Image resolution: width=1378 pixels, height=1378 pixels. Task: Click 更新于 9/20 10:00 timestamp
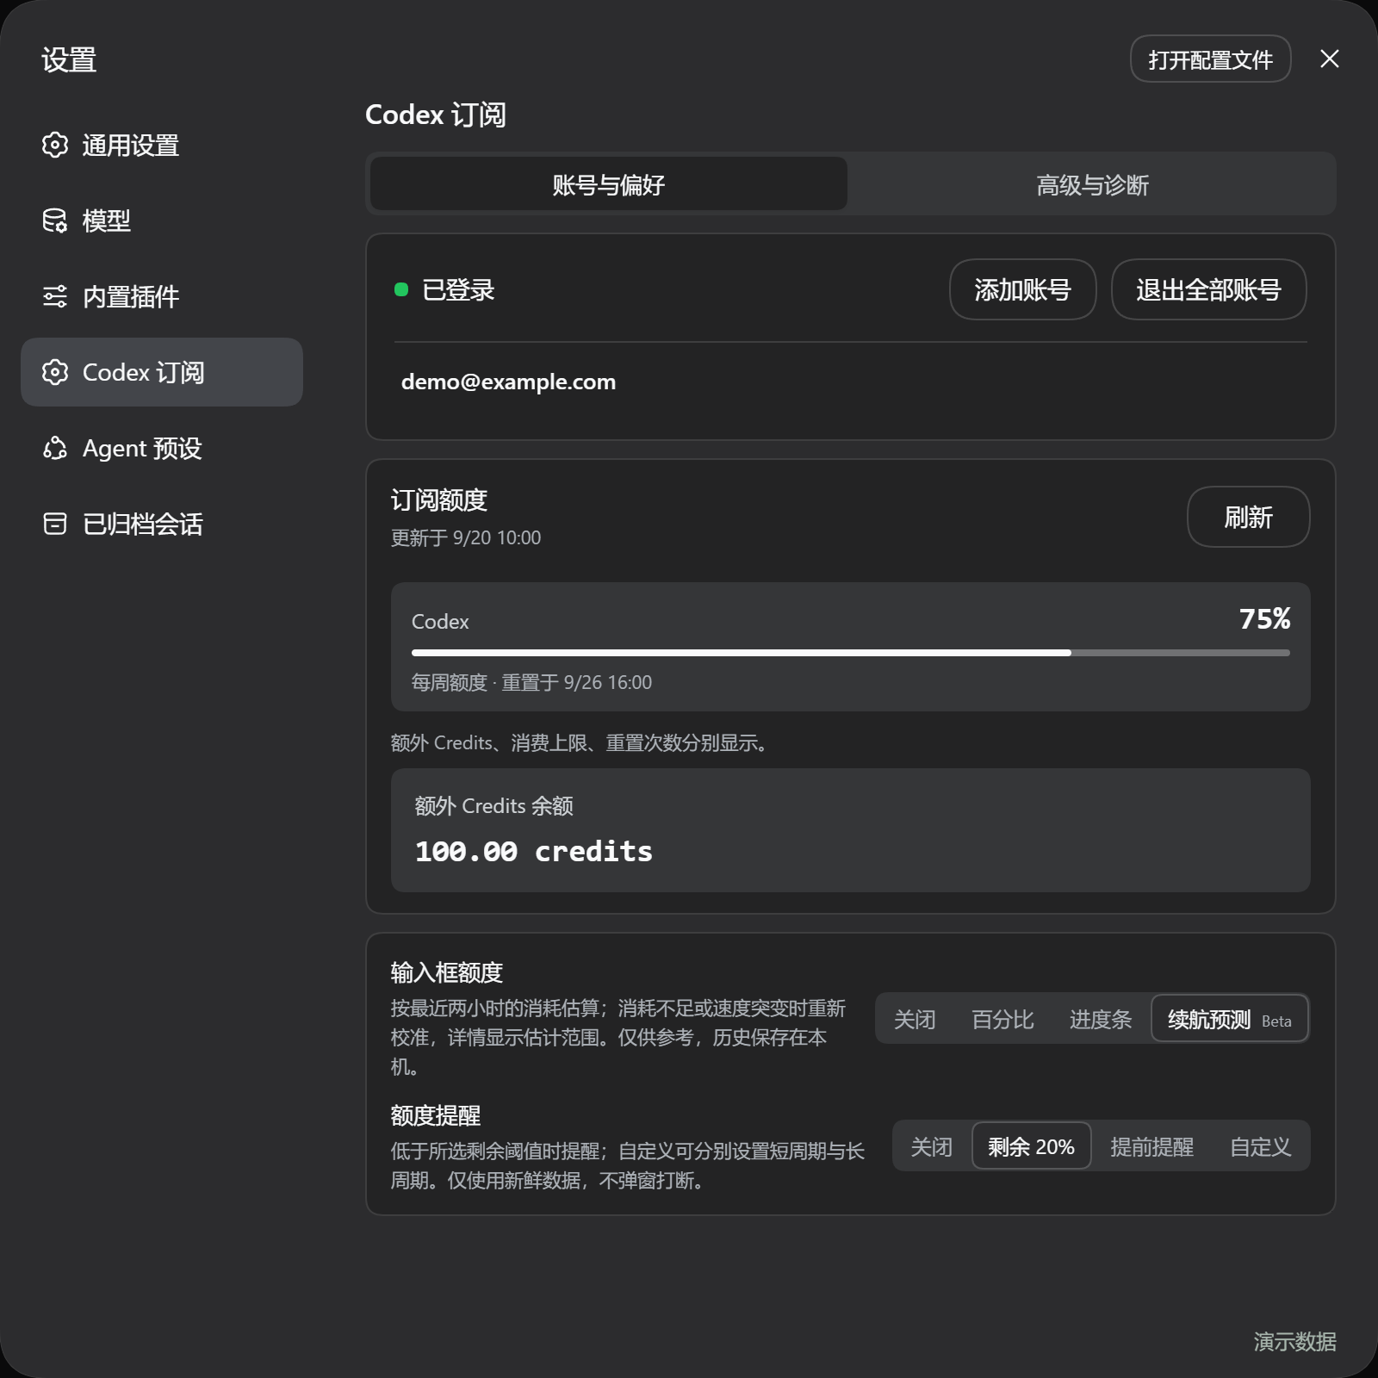click(466, 537)
